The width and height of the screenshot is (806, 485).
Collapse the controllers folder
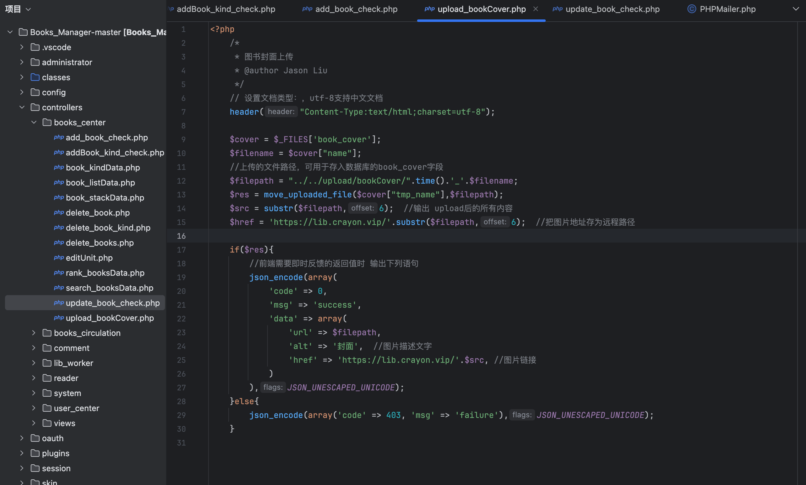tap(22, 107)
